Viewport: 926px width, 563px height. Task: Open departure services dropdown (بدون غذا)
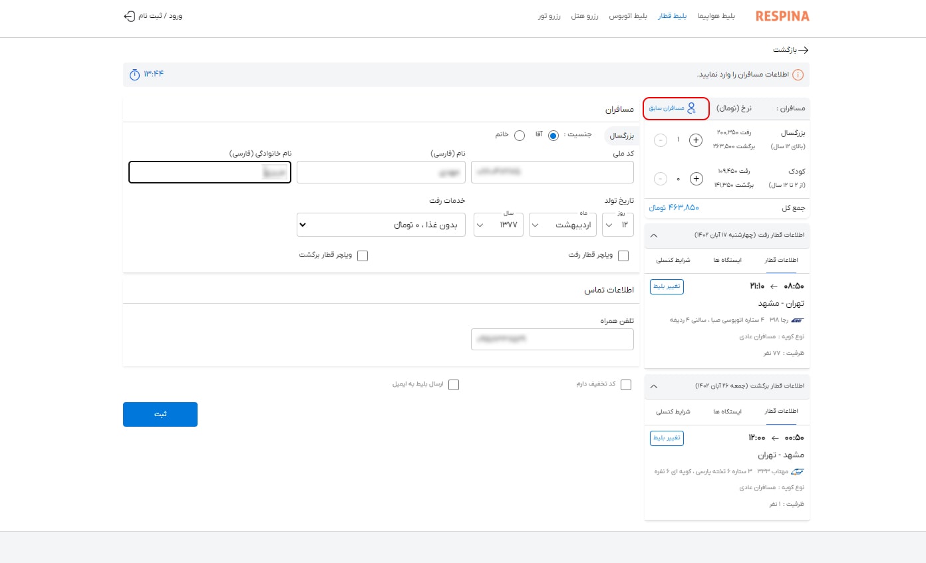[381, 225]
